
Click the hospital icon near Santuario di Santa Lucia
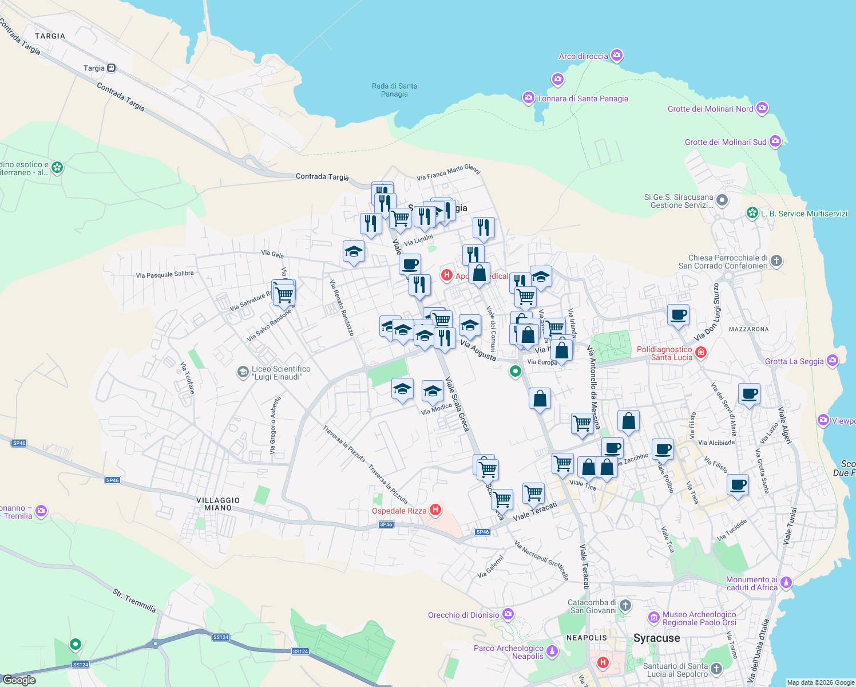coord(603,662)
